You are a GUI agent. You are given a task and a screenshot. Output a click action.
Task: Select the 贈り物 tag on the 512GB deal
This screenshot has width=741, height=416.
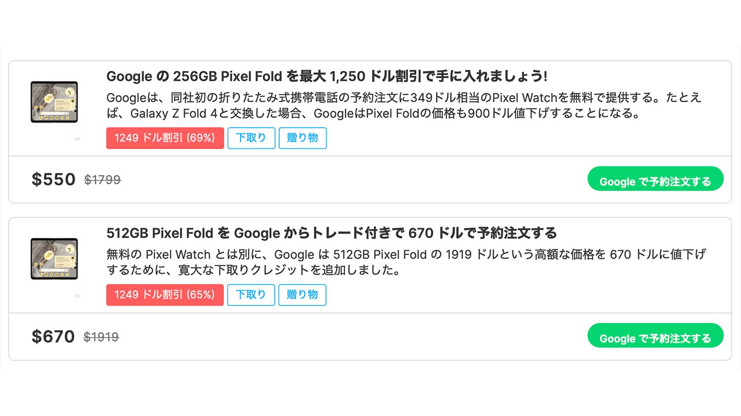point(302,295)
